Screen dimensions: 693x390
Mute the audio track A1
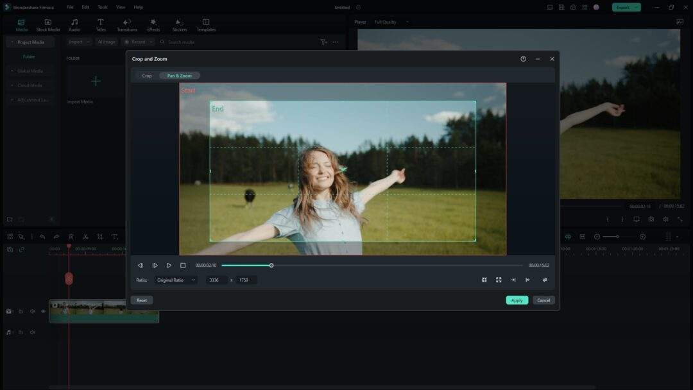[32, 332]
